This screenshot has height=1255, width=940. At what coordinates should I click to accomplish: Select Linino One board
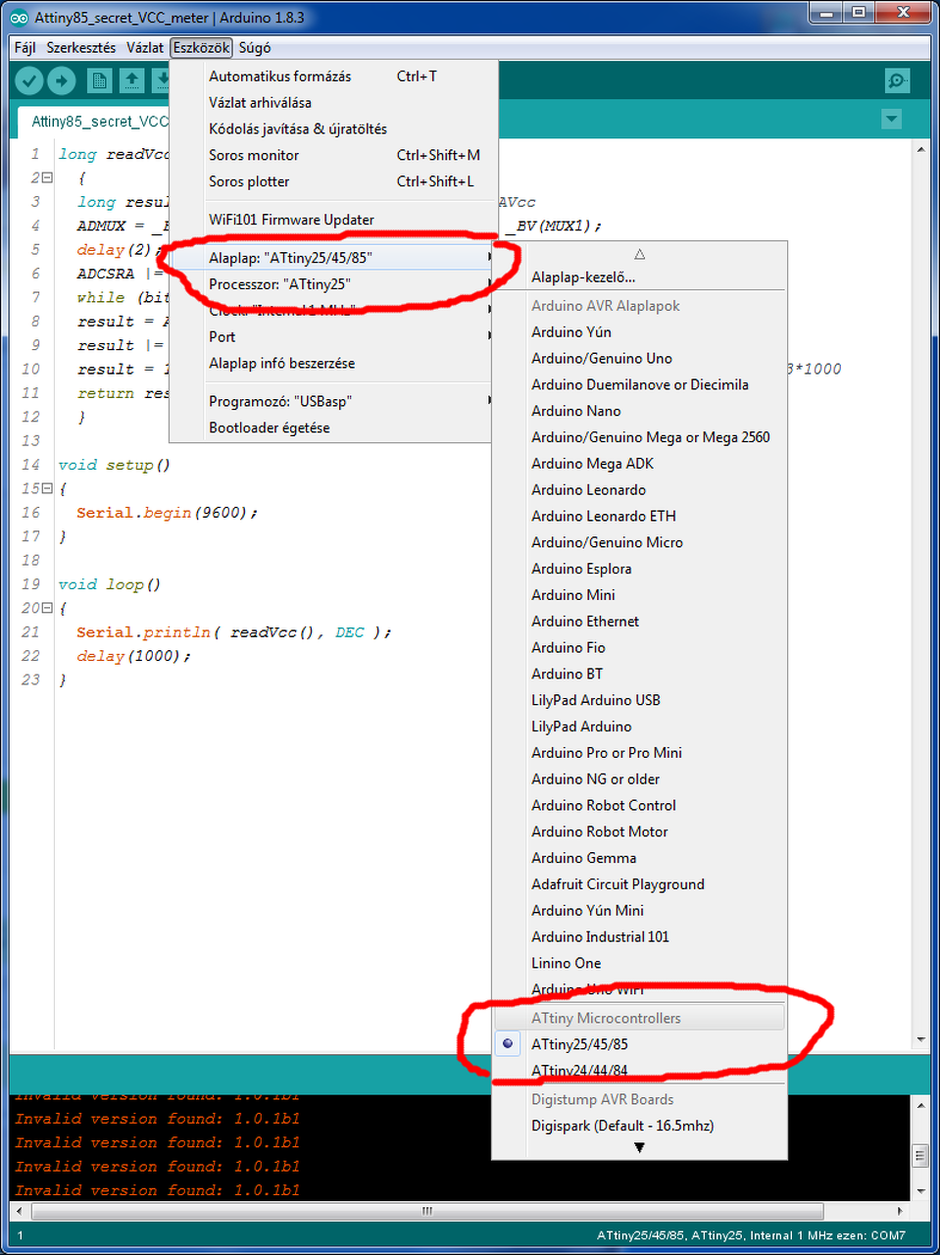[x=639, y=964]
